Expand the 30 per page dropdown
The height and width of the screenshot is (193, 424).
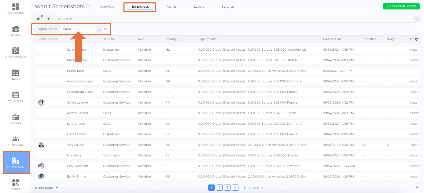pos(46,188)
